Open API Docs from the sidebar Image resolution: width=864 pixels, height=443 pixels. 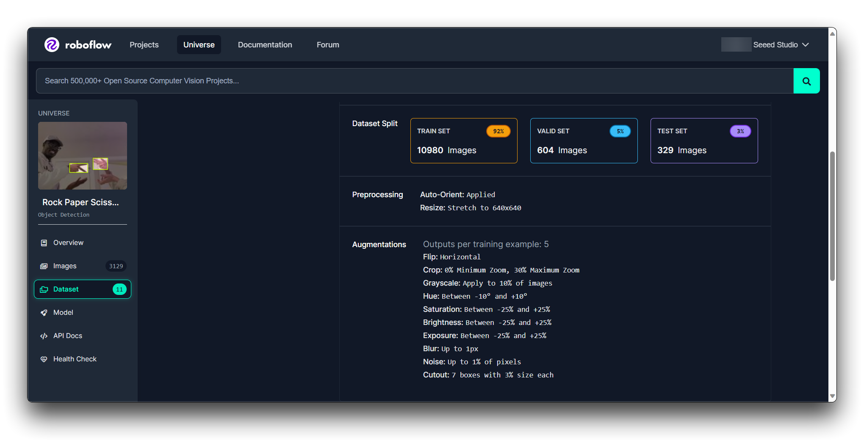(x=83, y=336)
